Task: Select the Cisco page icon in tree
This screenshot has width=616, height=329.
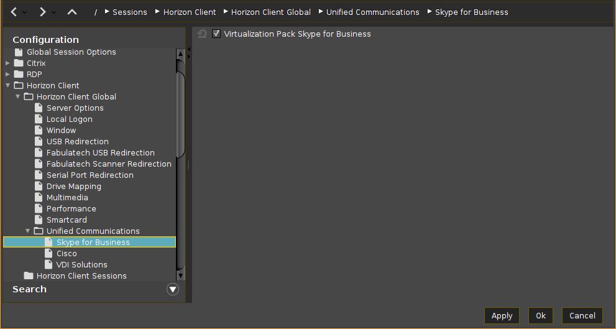Action: [48, 254]
